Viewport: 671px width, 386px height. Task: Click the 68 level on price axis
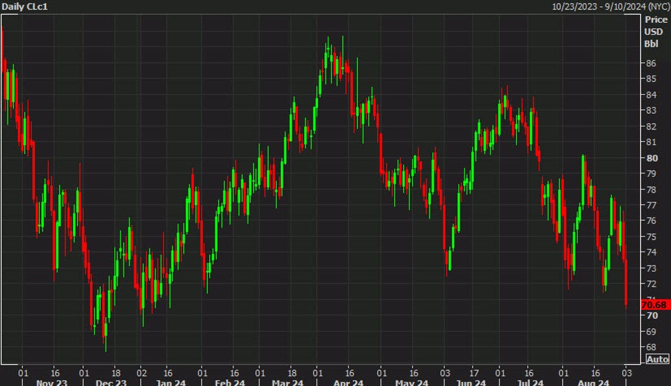(x=650, y=347)
